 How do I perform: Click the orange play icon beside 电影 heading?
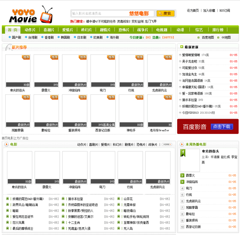(x=7, y=144)
